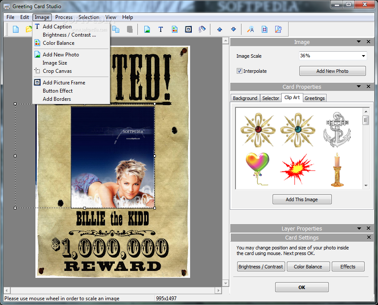Click the Color Balance icon in the Image menu
Viewport: 378px width, 305px height.
[x=37, y=43]
